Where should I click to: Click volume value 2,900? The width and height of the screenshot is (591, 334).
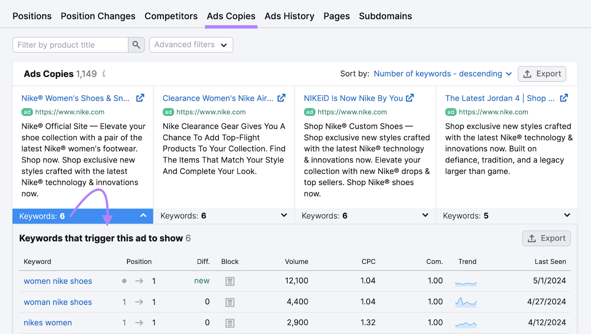coord(297,323)
